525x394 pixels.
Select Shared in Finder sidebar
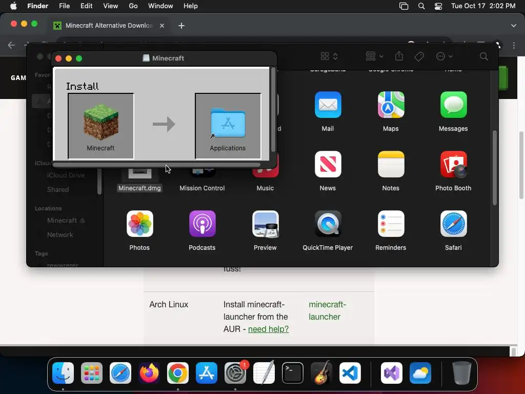pyautogui.click(x=58, y=190)
